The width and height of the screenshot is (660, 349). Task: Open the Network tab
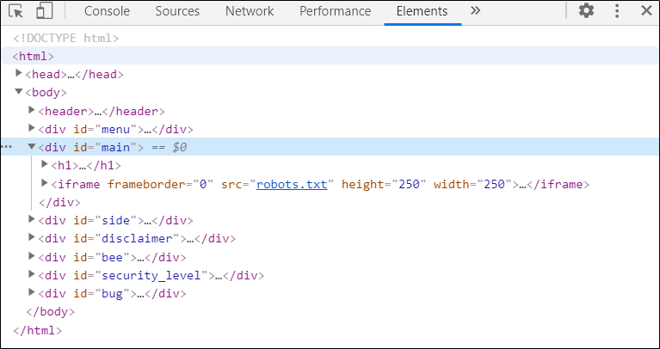click(x=250, y=11)
